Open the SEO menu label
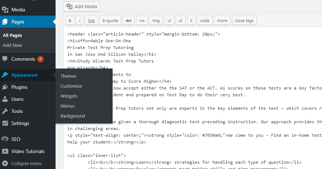322x169 pixels. tap(16, 139)
